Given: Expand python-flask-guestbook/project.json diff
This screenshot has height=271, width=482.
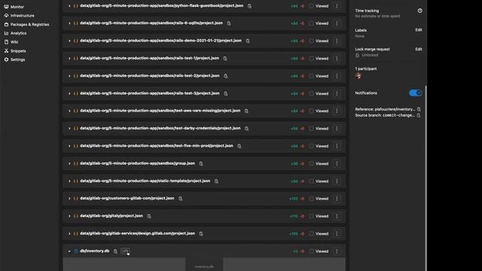Looking at the screenshot, I should (x=69, y=6).
